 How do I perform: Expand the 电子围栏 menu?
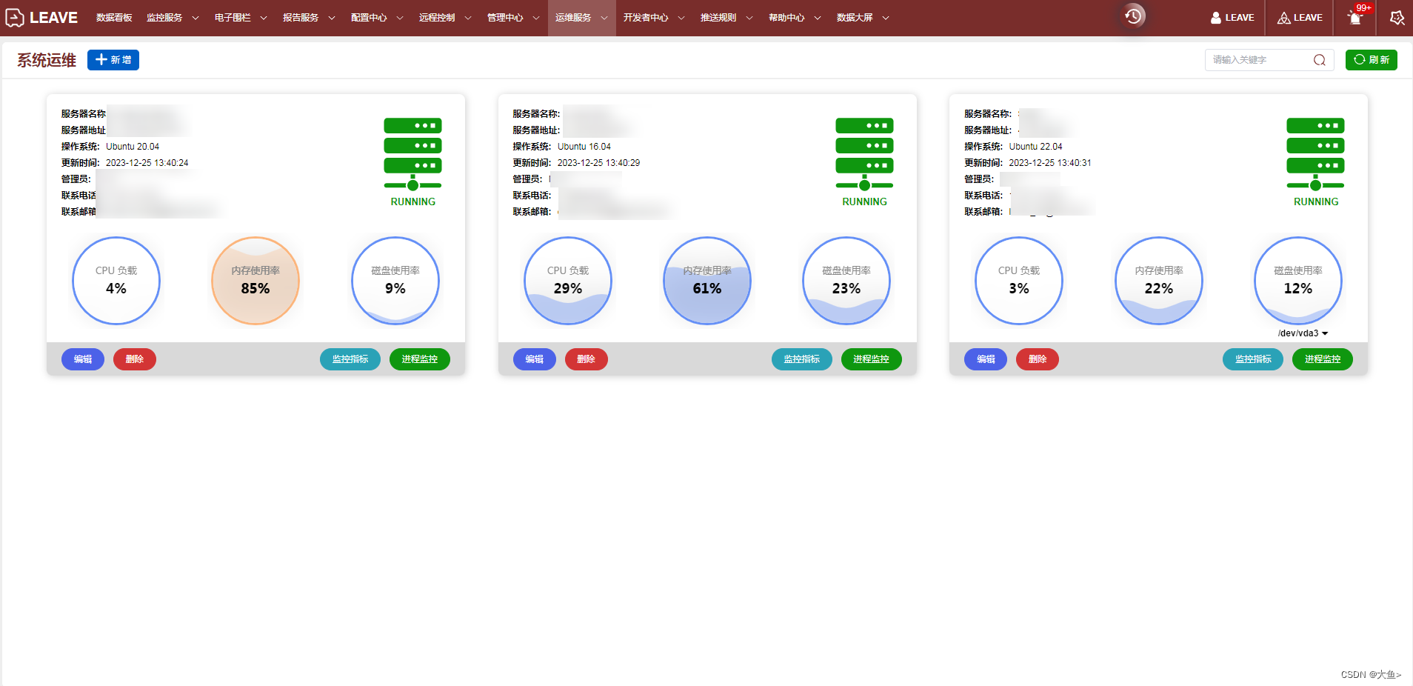pyautogui.click(x=241, y=18)
